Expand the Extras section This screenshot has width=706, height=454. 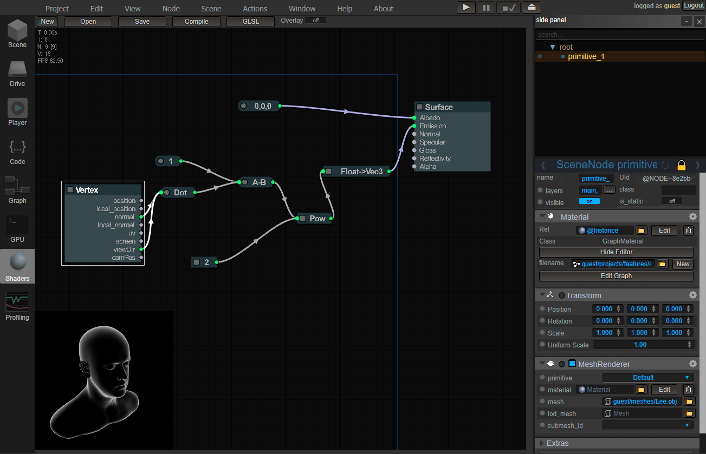click(558, 443)
